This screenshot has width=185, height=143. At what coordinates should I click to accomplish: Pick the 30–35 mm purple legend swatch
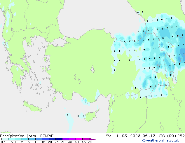point(66,139)
